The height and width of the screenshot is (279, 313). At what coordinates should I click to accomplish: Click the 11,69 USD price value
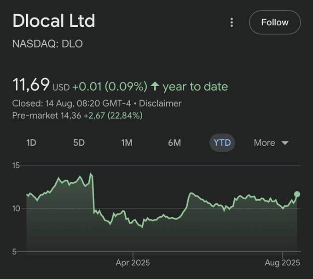click(31, 85)
